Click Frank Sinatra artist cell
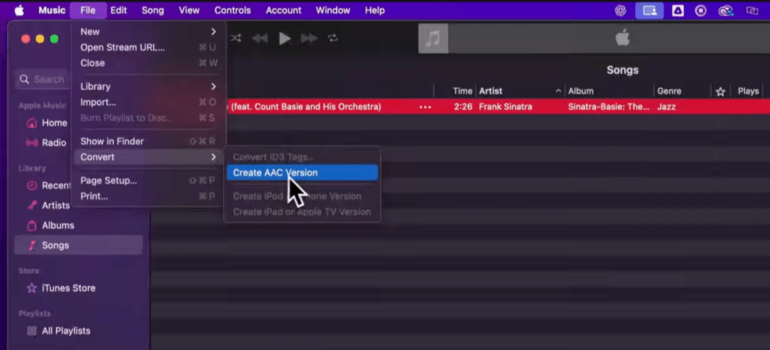This screenshot has height=350, width=770. tap(506, 107)
